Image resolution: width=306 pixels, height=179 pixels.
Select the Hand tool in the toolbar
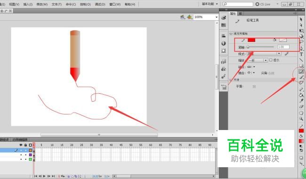tap(301, 113)
